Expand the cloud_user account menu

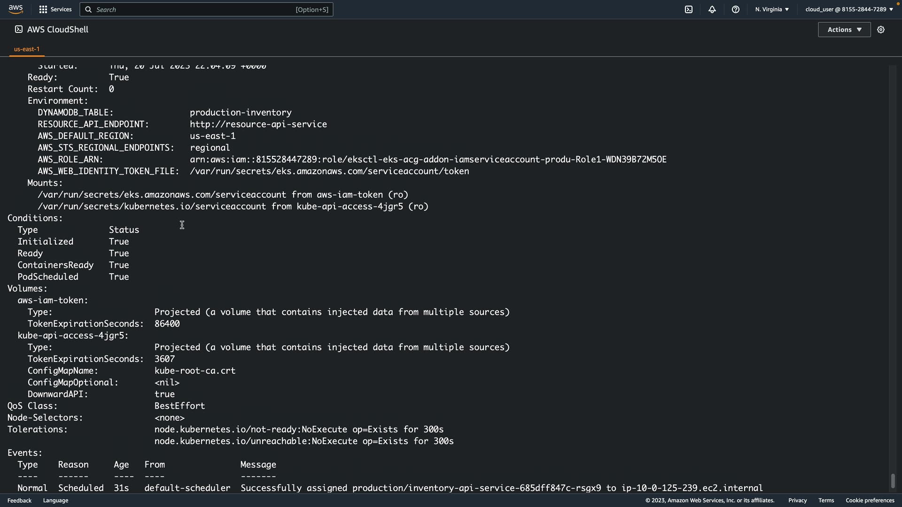click(x=849, y=9)
